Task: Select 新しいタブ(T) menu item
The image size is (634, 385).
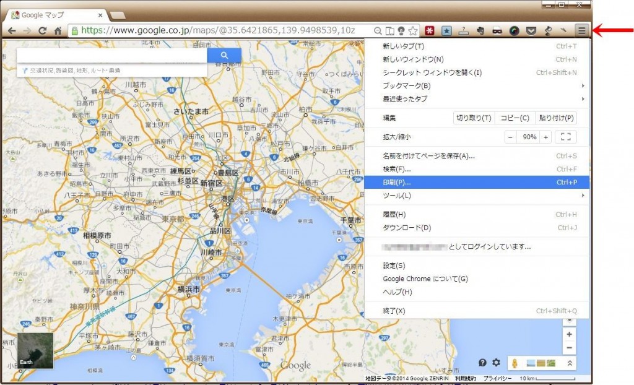Action: coord(477,46)
